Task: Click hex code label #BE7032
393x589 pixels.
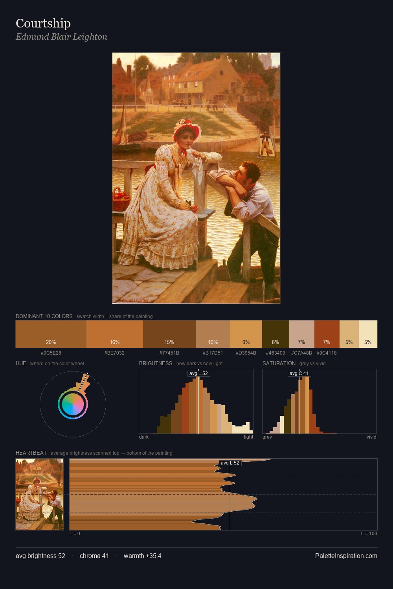Action: [115, 353]
